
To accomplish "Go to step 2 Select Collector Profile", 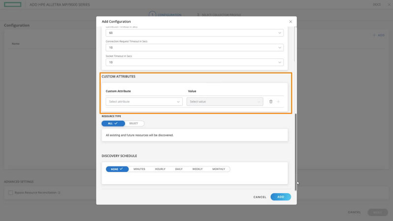I will [219, 15].
